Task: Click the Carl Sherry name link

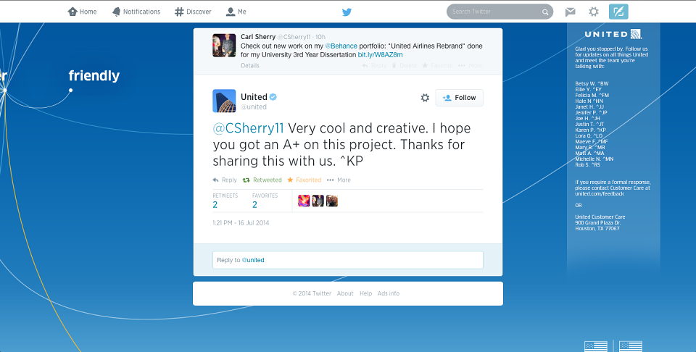Action: pos(258,37)
